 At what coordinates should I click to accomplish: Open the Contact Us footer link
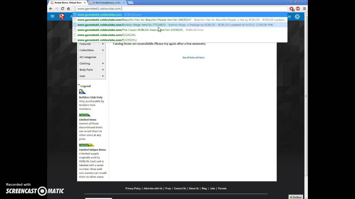[180, 188]
